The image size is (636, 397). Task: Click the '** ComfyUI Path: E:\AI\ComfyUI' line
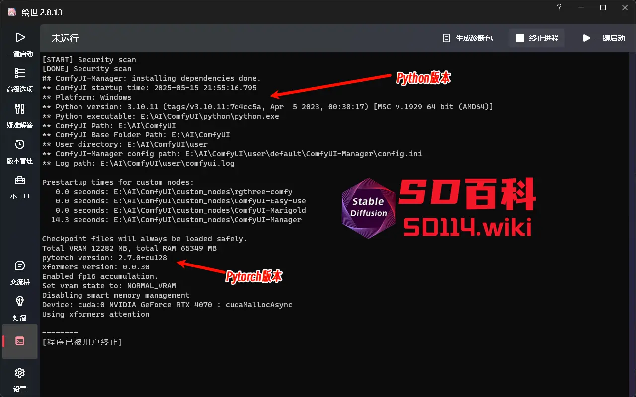(x=109, y=126)
